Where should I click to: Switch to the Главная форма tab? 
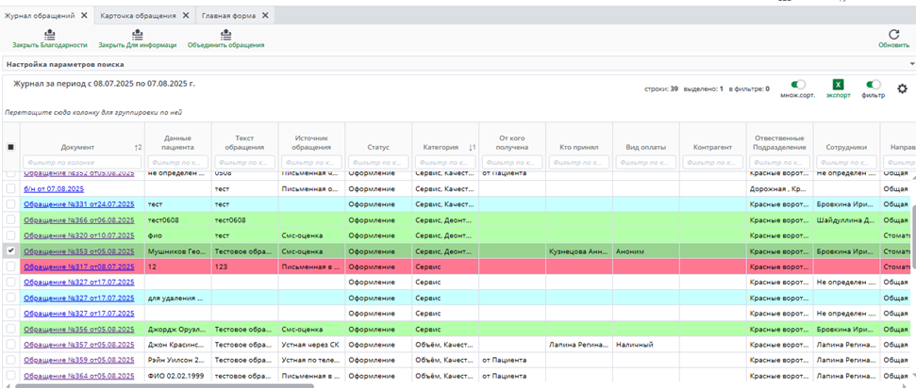[228, 16]
